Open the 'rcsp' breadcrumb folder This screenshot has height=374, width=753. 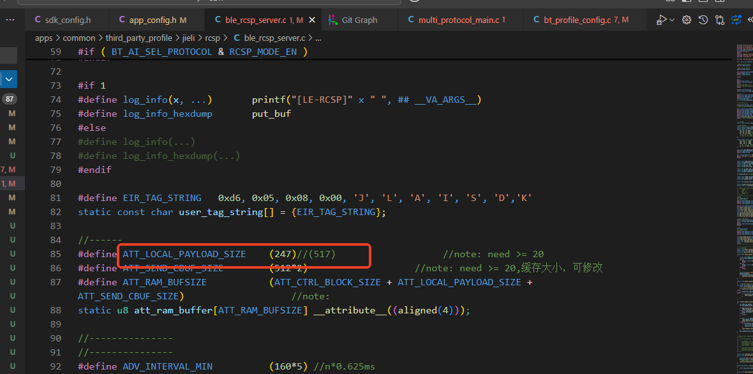213,38
